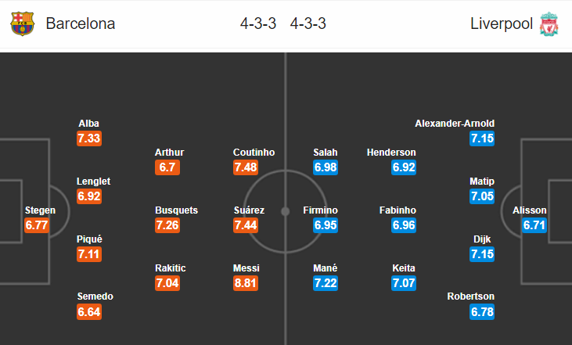The height and width of the screenshot is (345, 572).
Task: Click Robertson's 6.78 rating badge
Action: [x=482, y=312]
